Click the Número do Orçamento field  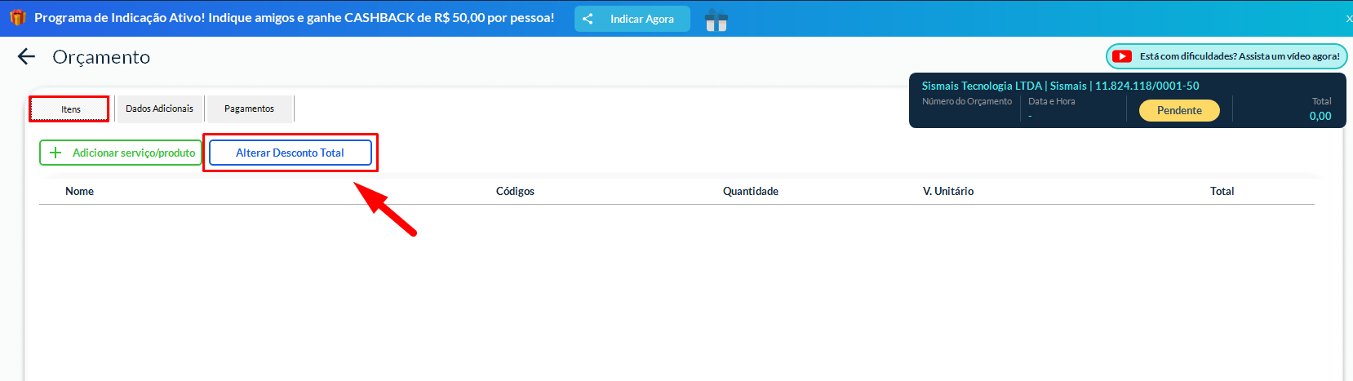point(966,102)
